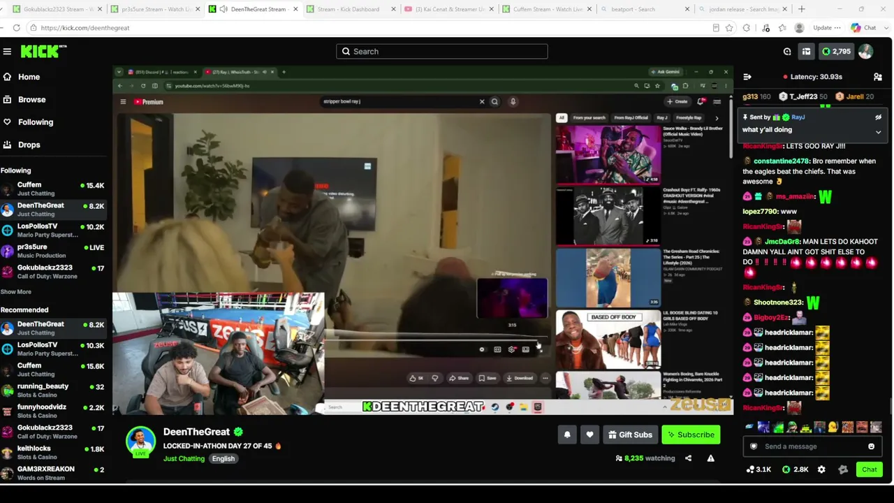Image resolution: width=894 pixels, height=503 pixels.
Task: Click the badge icon beside Chat button
Action: pyautogui.click(x=843, y=469)
